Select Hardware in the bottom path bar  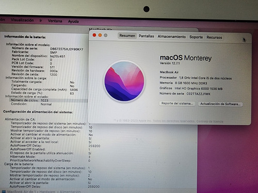click(x=47, y=191)
